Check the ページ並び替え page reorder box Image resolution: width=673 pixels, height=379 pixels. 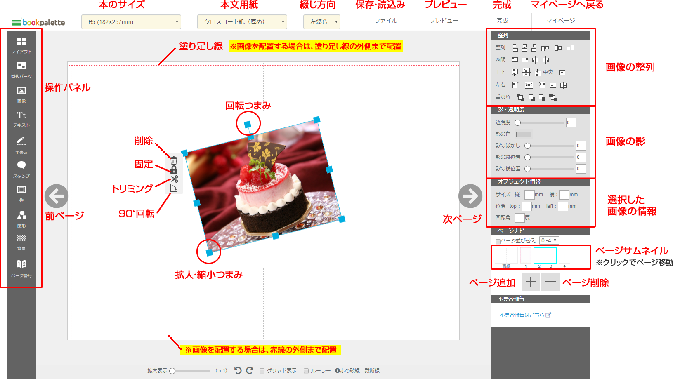498,241
